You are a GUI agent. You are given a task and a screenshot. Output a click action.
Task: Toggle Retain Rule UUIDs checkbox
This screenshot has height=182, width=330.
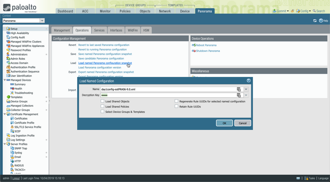(x=176, y=106)
